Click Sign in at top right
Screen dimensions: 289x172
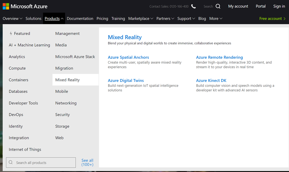pos(279,6)
